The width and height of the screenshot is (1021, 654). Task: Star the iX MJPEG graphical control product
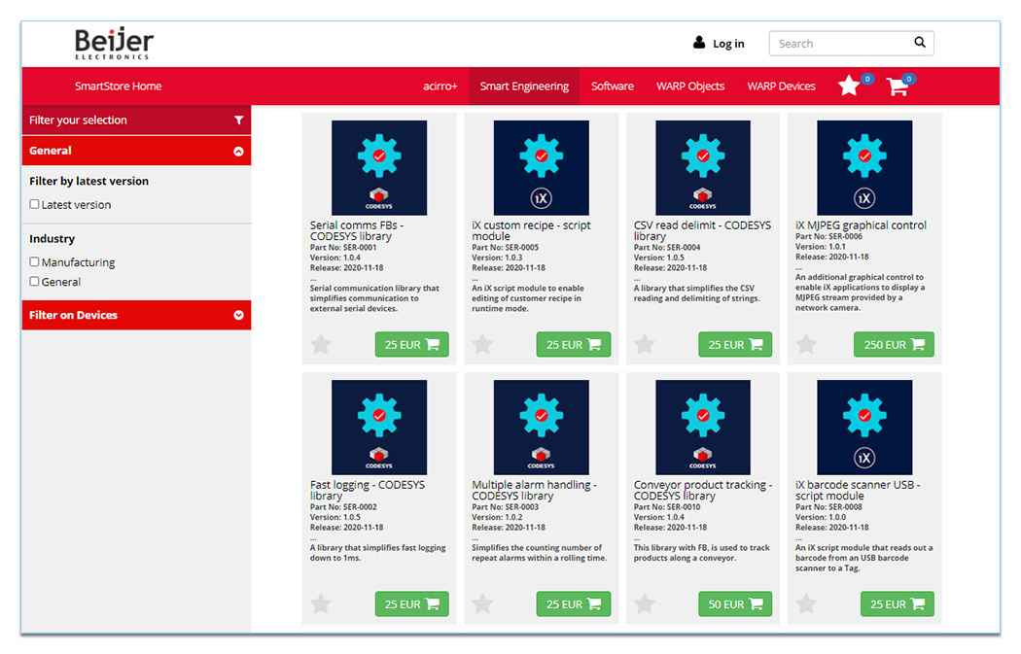[806, 344]
